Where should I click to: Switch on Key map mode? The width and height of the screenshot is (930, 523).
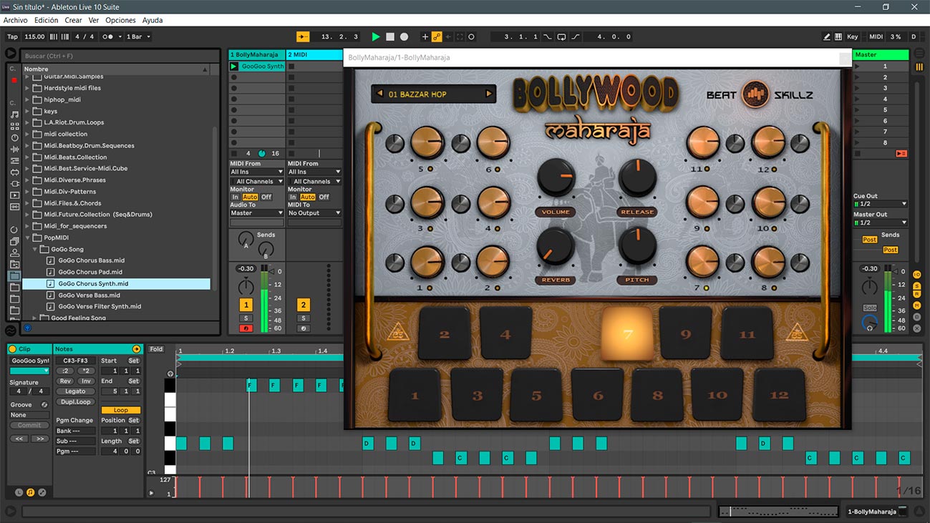tap(853, 36)
